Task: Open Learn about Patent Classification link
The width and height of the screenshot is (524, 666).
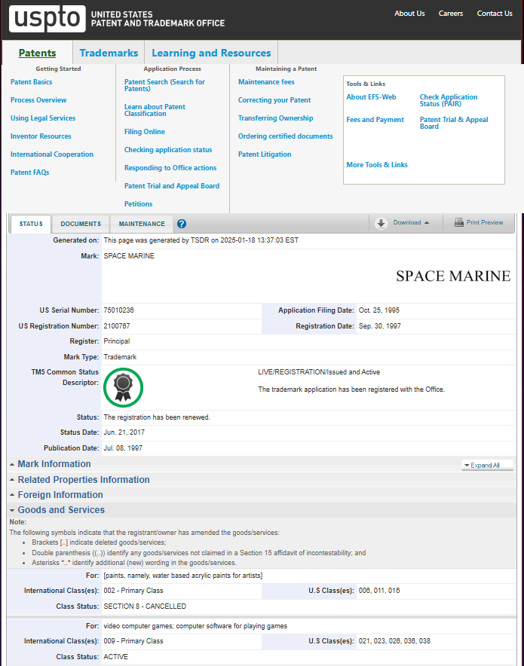Action: click(x=155, y=110)
